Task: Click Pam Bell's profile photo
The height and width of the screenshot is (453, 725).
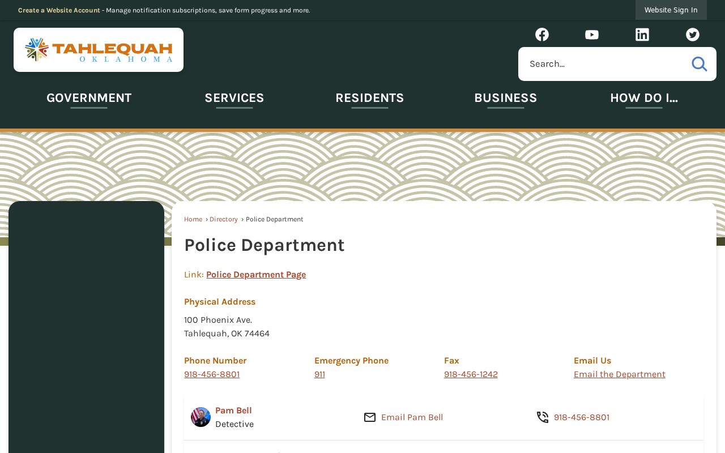Action: pyautogui.click(x=201, y=417)
